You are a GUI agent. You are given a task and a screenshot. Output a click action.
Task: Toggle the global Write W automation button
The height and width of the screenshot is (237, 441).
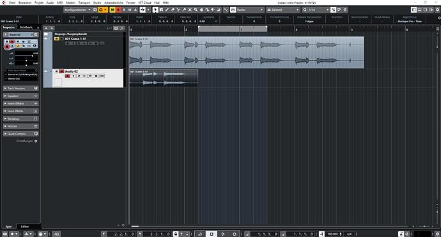[130, 10]
